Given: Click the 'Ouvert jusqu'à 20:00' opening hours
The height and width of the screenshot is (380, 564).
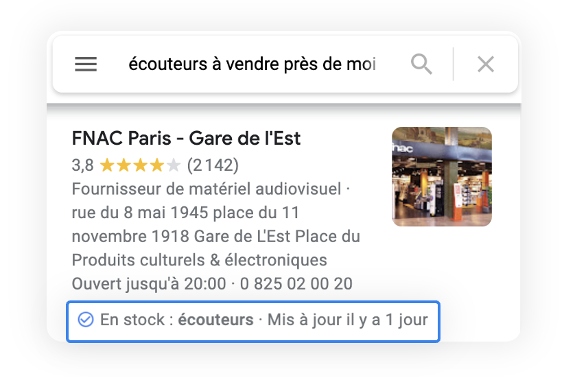Looking at the screenshot, I should (149, 284).
